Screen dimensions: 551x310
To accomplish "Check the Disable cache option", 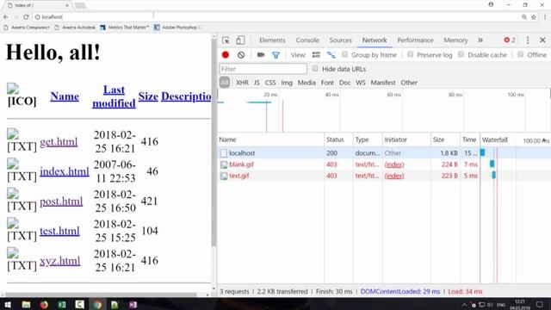I will pos(461,54).
